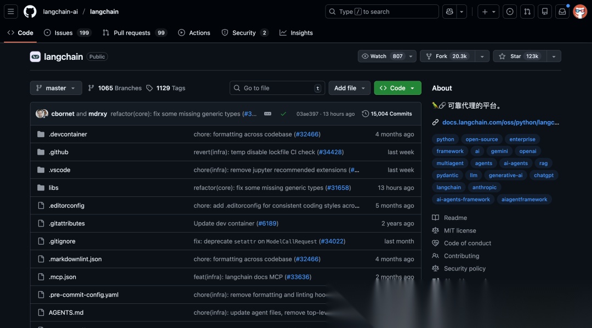Screen dimensions: 592x328
Task: Open the hamburger navigation menu
Action: click(x=10, y=12)
